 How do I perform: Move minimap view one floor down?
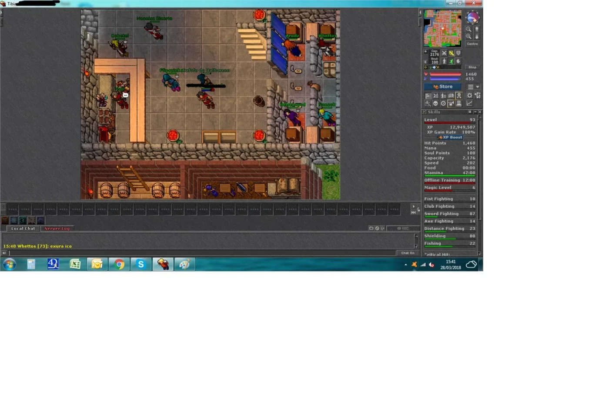[x=477, y=36]
